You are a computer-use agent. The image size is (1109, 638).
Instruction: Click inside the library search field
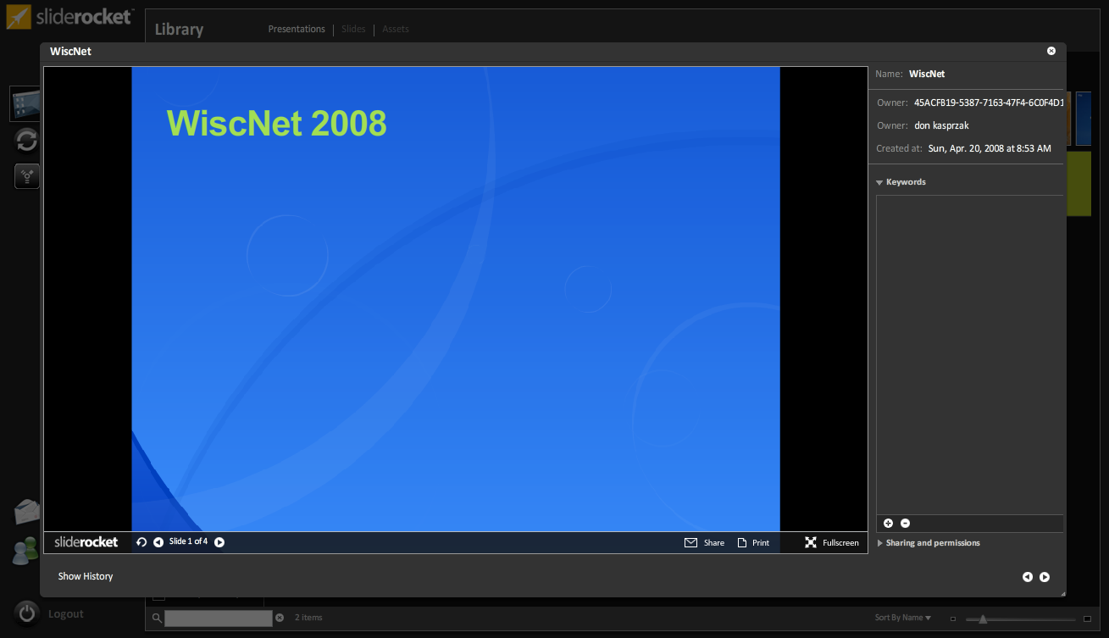(219, 619)
